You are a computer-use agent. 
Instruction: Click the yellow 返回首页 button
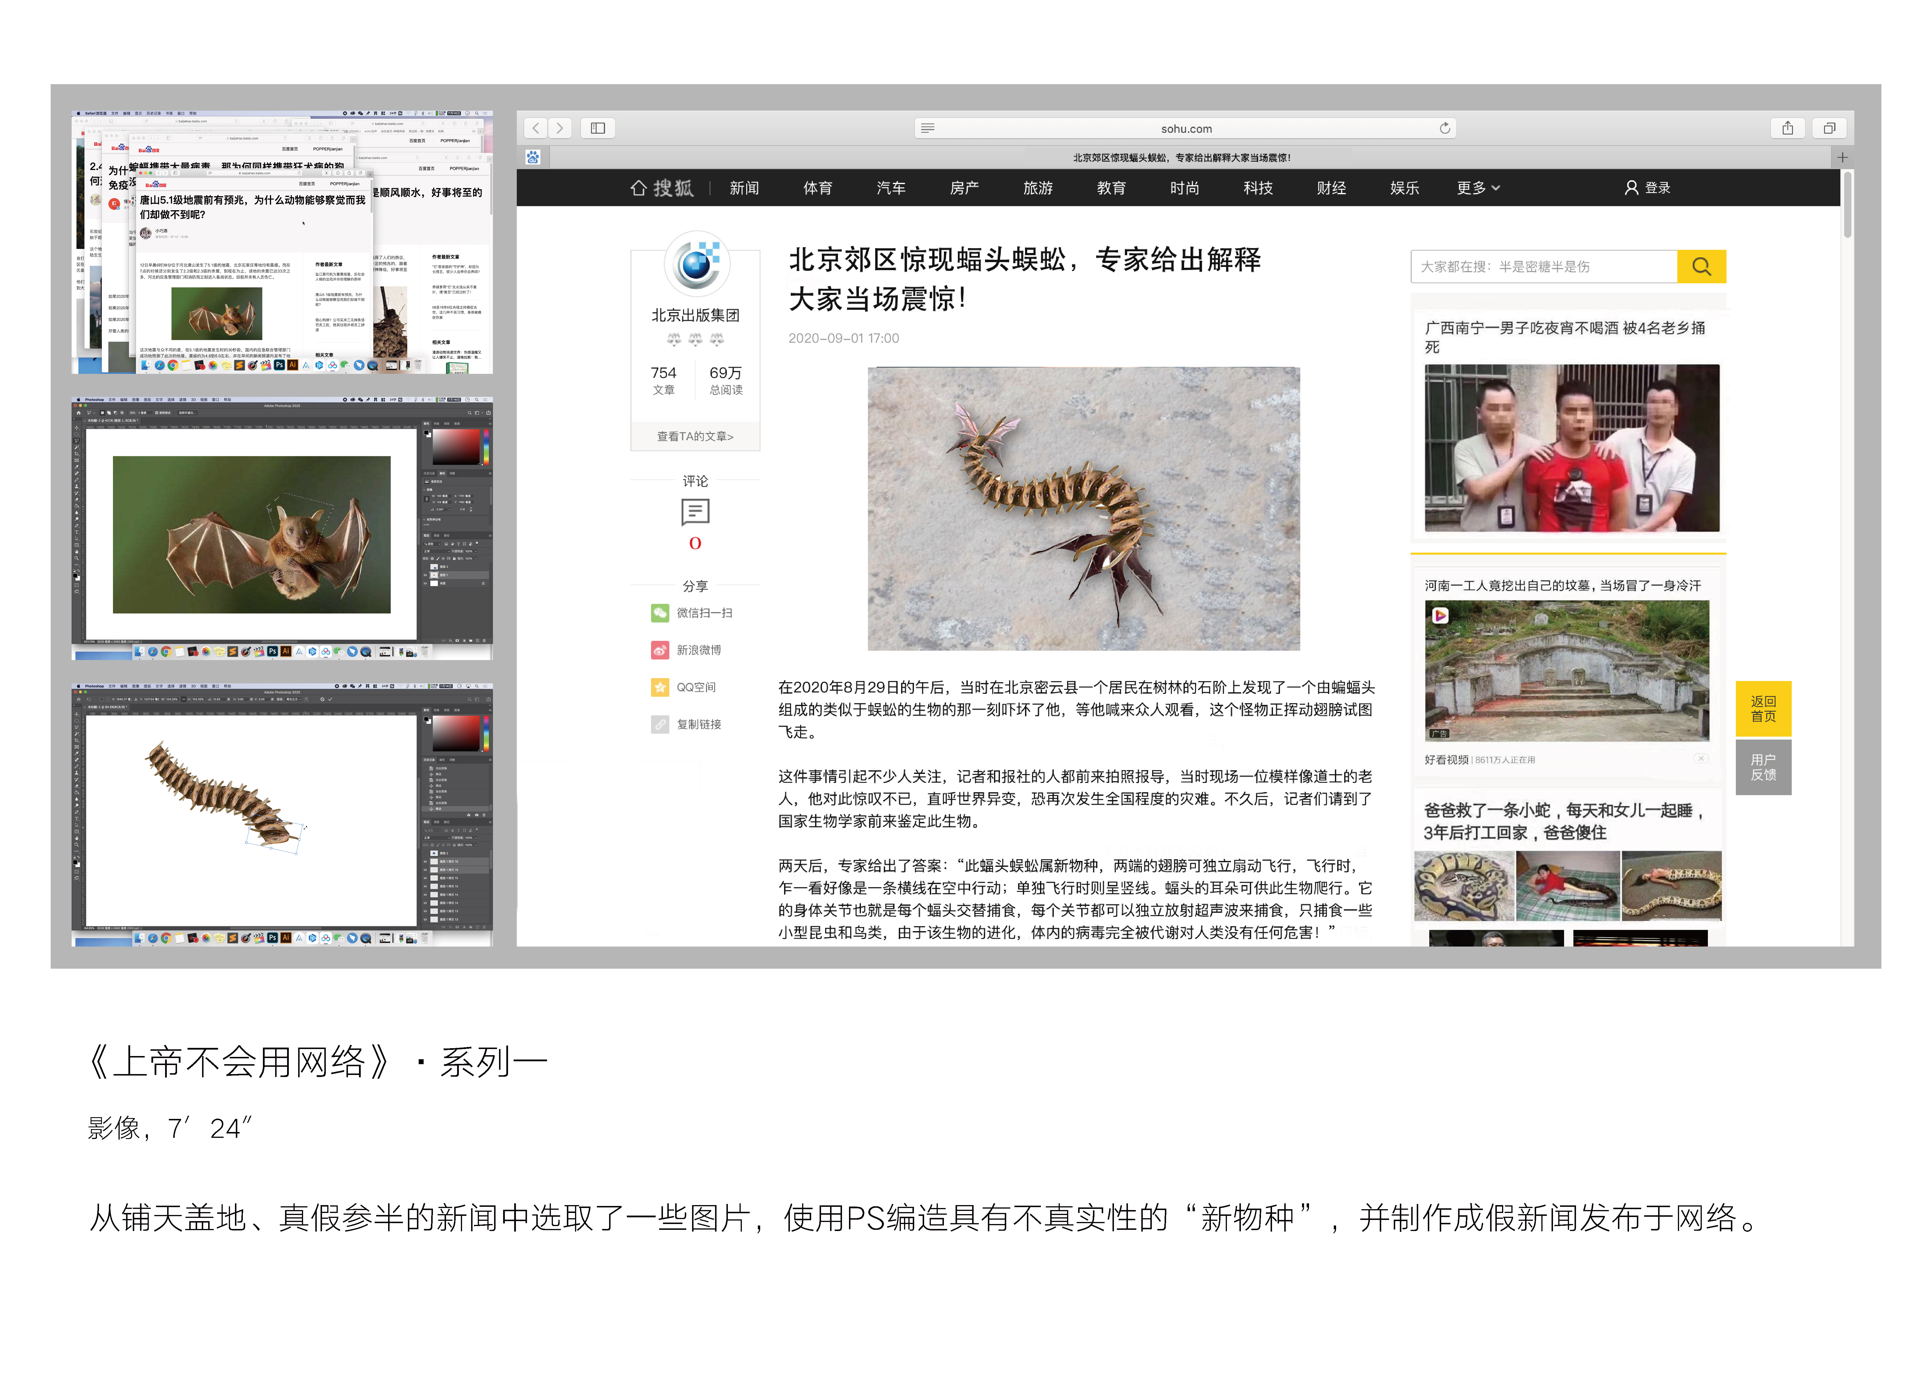[x=1764, y=709]
